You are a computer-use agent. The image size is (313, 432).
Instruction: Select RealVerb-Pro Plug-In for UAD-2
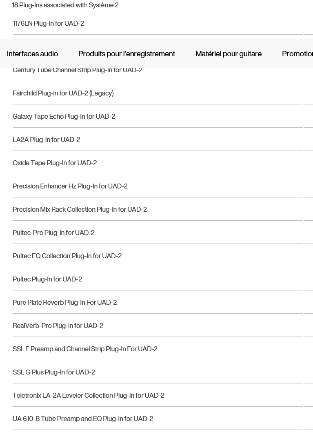(58, 326)
